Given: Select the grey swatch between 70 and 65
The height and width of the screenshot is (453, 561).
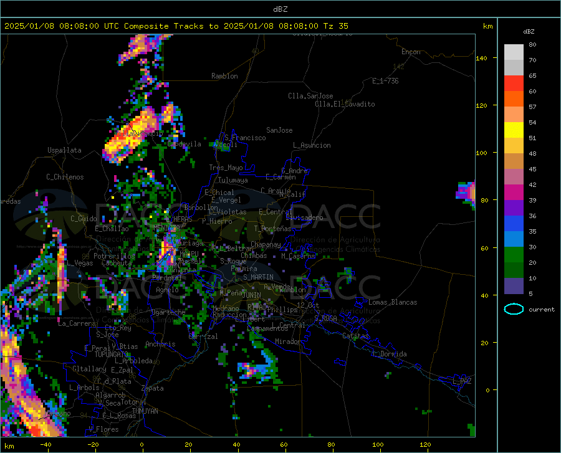Looking at the screenshot, I should [x=514, y=67].
